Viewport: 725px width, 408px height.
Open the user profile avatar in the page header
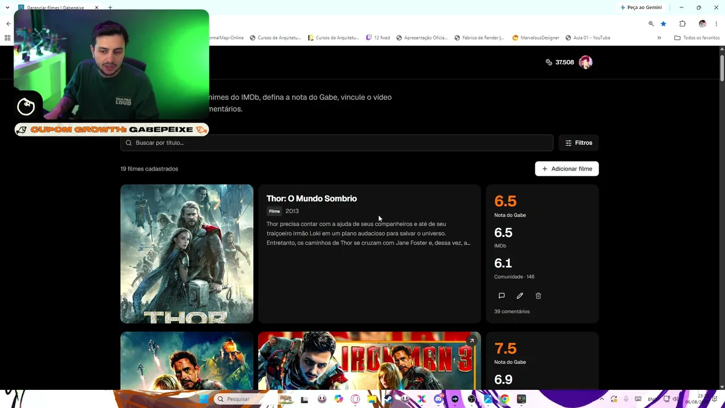click(586, 62)
